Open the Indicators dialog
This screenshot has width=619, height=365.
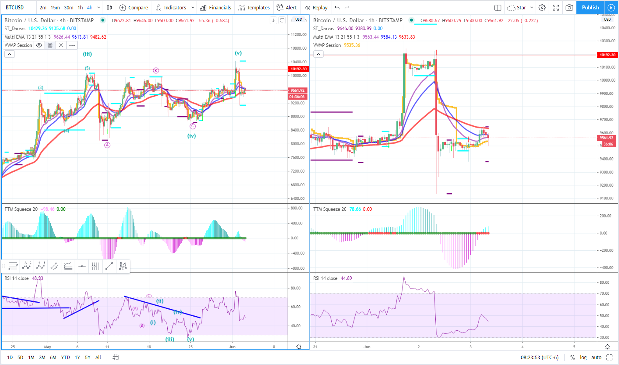(x=171, y=7)
